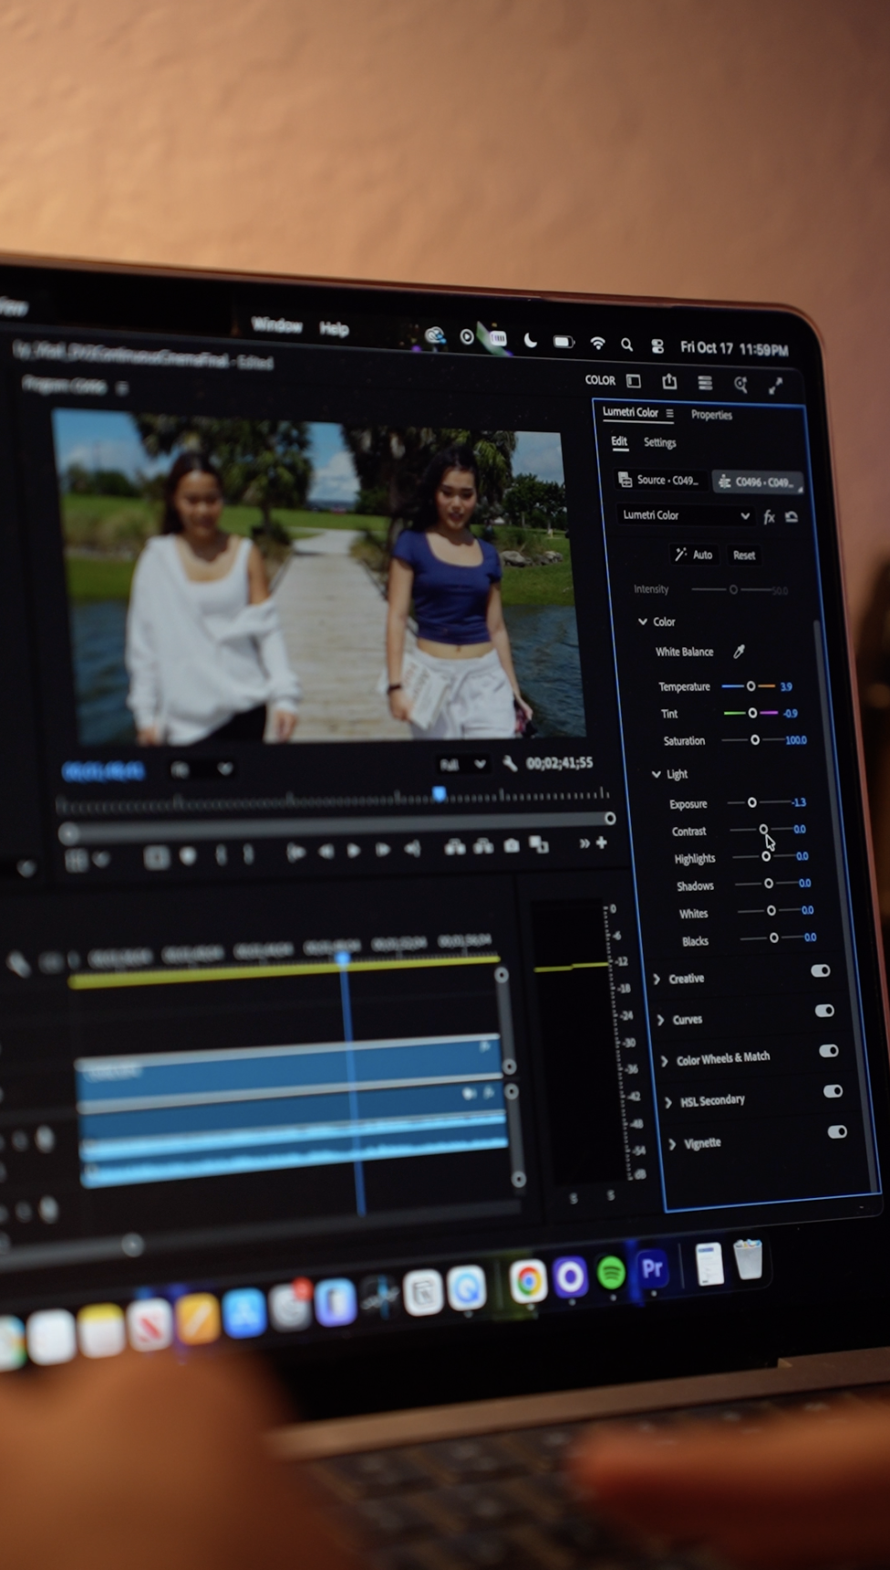Click the Spotify icon in the Dock
890x1570 pixels.
(x=611, y=1272)
